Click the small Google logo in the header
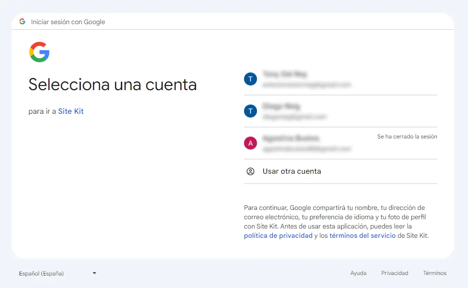This screenshot has width=468, height=288. [x=22, y=21]
